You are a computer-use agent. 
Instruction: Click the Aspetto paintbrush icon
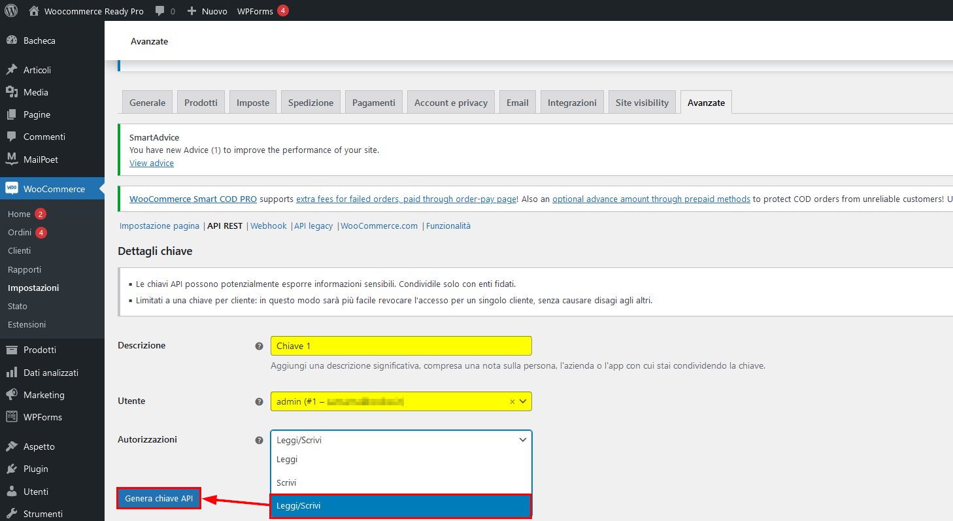pos(12,446)
